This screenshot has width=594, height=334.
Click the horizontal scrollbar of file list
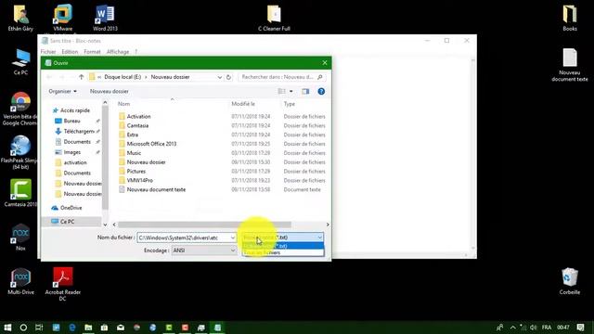click(204, 225)
